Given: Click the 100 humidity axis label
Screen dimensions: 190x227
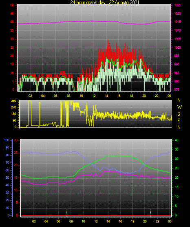Looking at the screenshot, I should click(7, 140).
